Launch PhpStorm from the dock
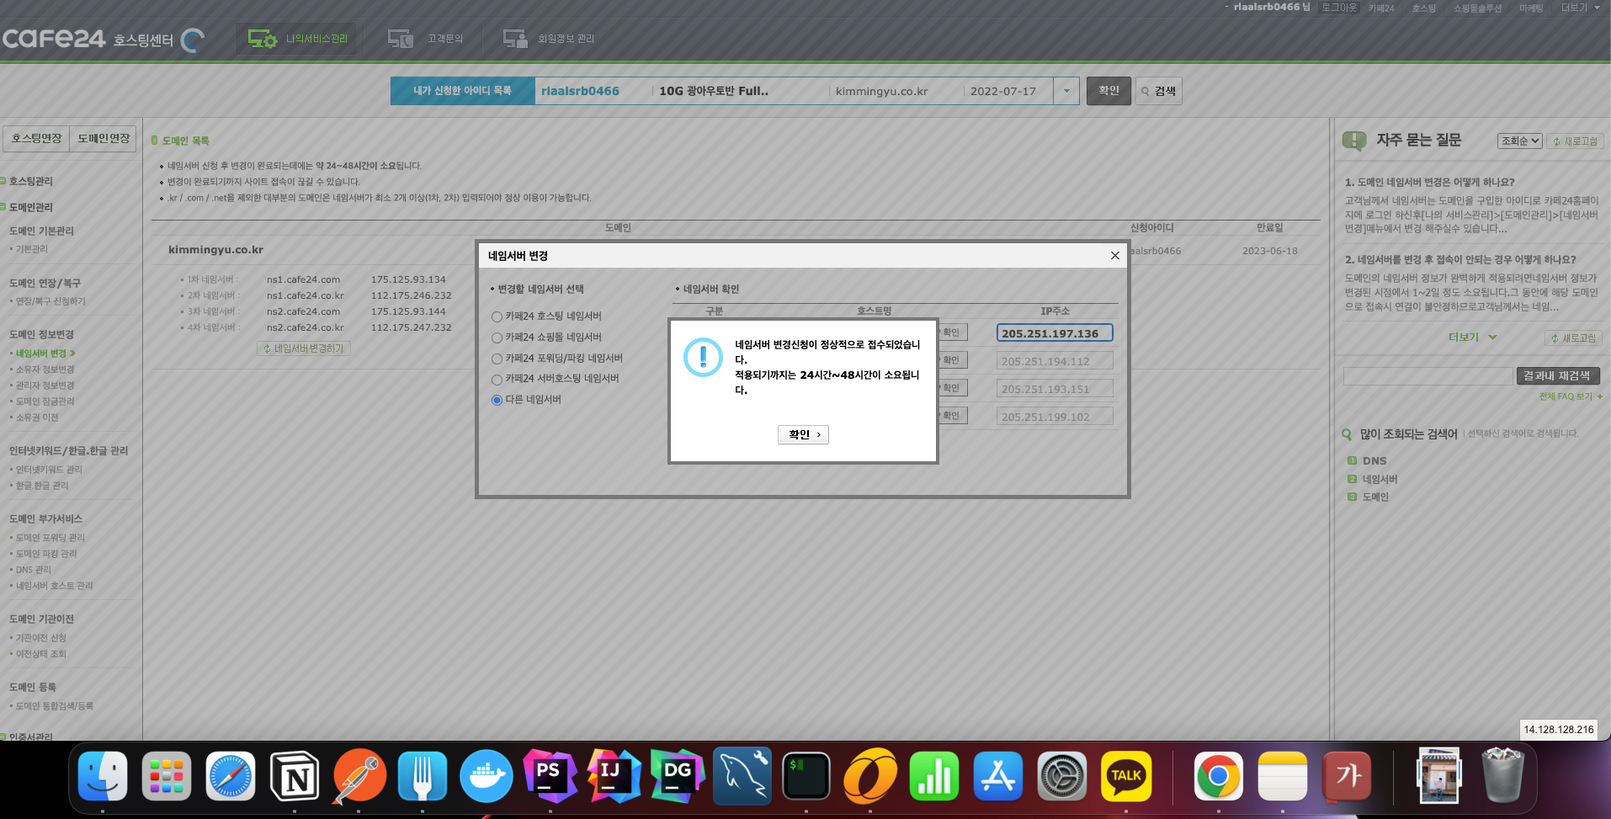This screenshot has height=819, width=1611. click(x=550, y=776)
